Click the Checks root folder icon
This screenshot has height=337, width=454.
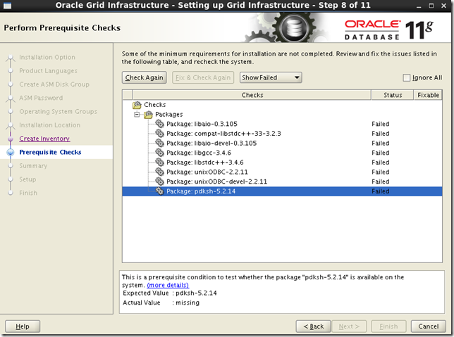137,105
